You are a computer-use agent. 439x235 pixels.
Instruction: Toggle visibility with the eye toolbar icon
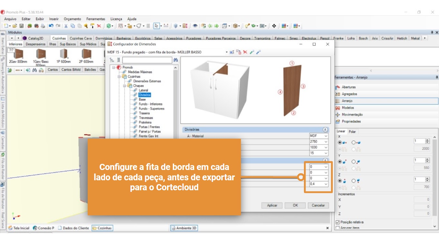[195, 26]
